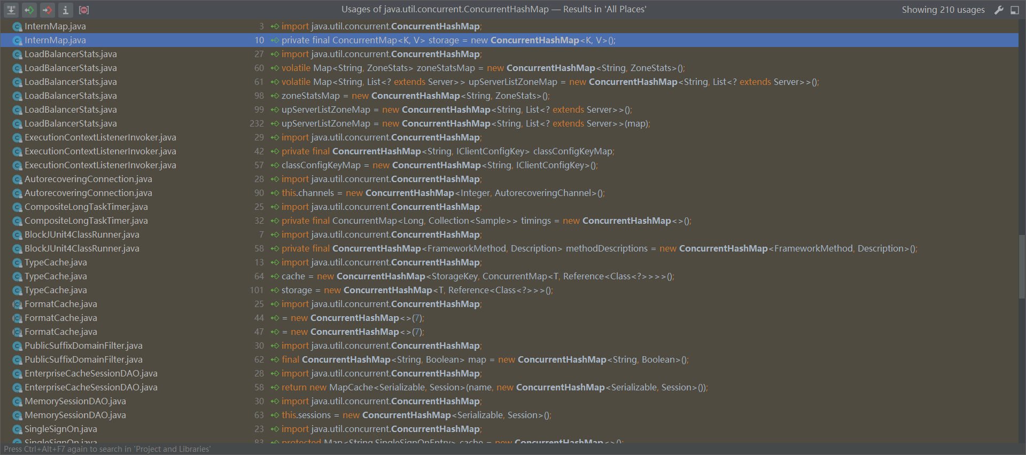
Task: Select AutorecoveringConnection.java line 28 import
Action: (x=509, y=179)
